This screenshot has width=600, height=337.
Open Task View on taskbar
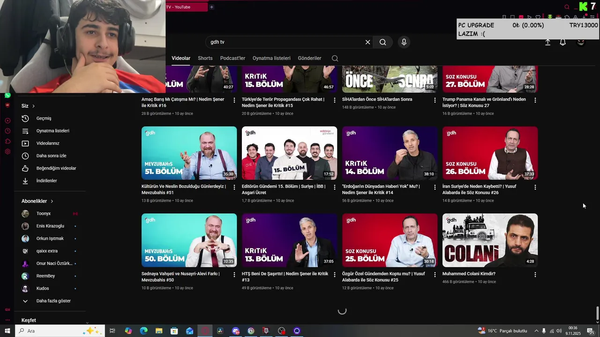[x=112, y=331]
